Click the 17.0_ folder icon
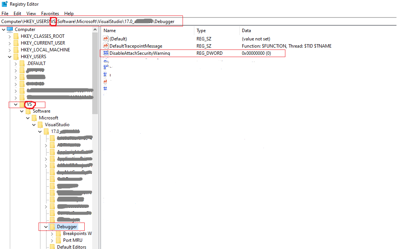The width and height of the screenshot is (398, 249). [x=46, y=131]
